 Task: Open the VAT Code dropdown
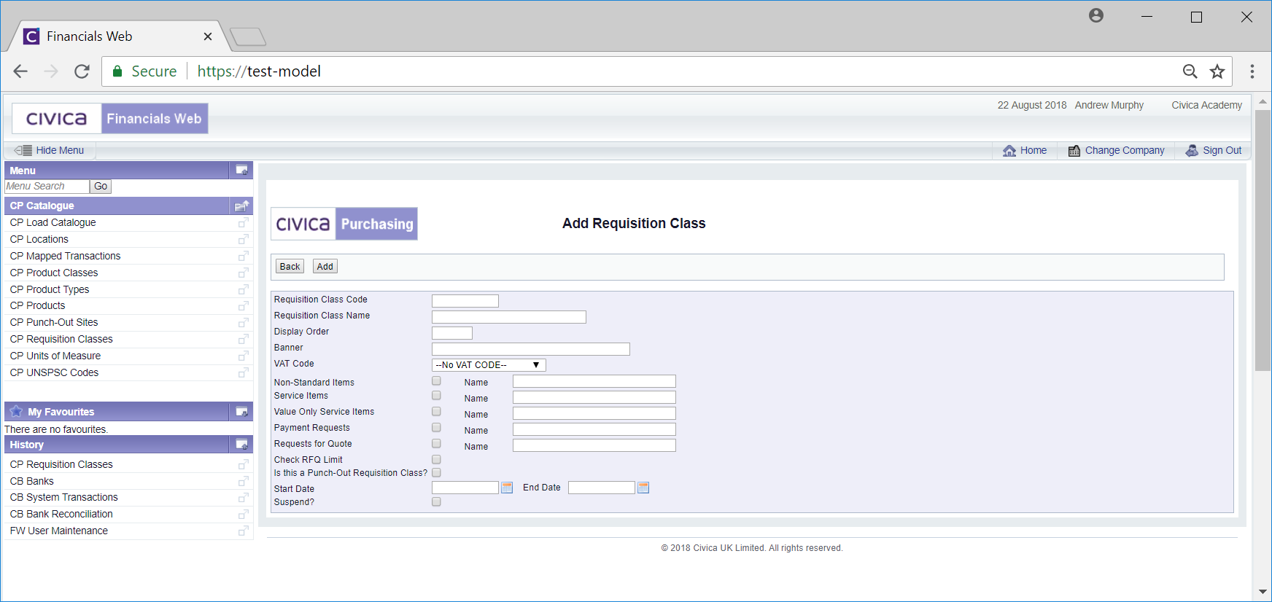pyautogui.click(x=489, y=365)
